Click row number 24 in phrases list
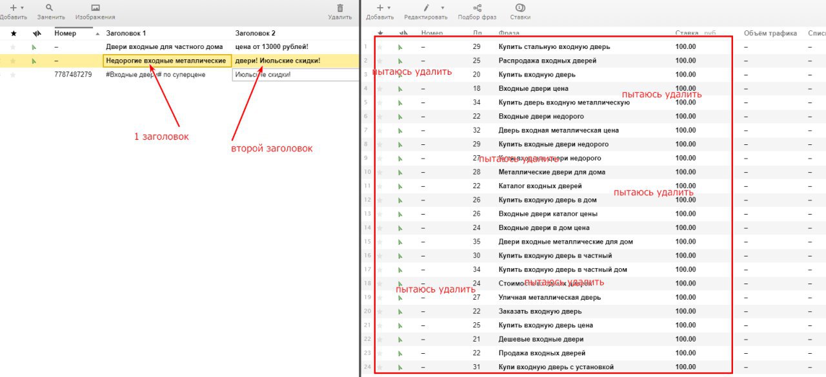Screen dimensions: 826x377 point(367,367)
